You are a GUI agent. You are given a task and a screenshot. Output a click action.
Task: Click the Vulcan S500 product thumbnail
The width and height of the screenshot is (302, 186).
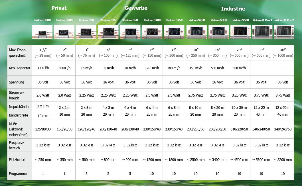coord(240,32)
